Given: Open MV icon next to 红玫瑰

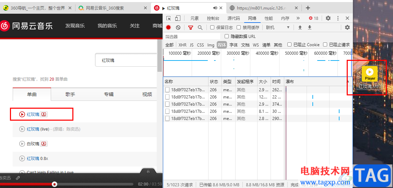Looking at the screenshot, I should (x=44, y=115).
